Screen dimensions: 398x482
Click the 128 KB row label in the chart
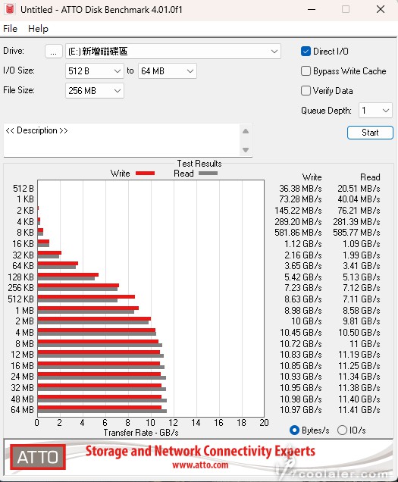(x=21, y=277)
